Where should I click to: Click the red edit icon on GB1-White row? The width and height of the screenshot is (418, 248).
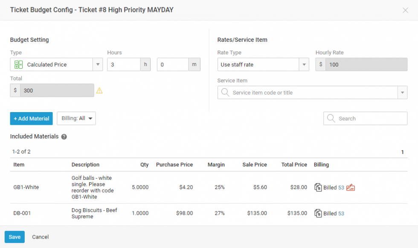351,187
